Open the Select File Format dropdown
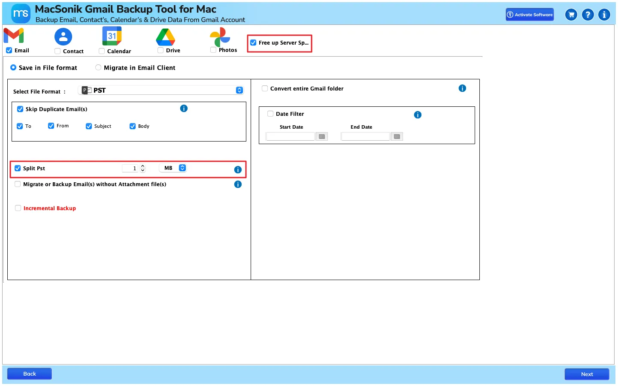The height and width of the screenshot is (386, 618). point(161,90)
